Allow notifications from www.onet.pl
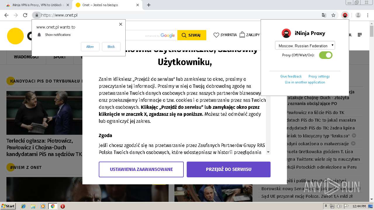The width and height of the screenshot is (374, 210). 90,47
